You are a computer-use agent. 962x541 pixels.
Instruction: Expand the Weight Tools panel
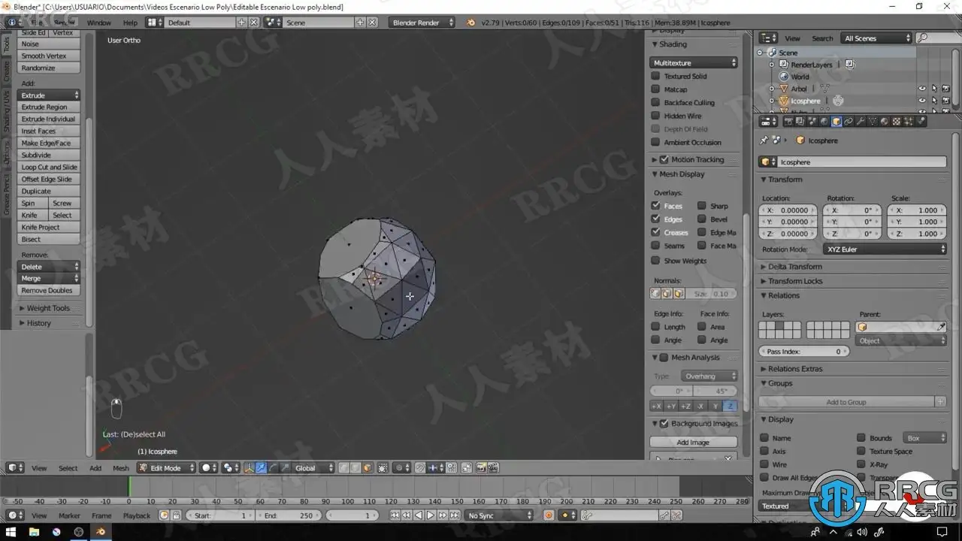pyautogui.click(x=48, y=308)
